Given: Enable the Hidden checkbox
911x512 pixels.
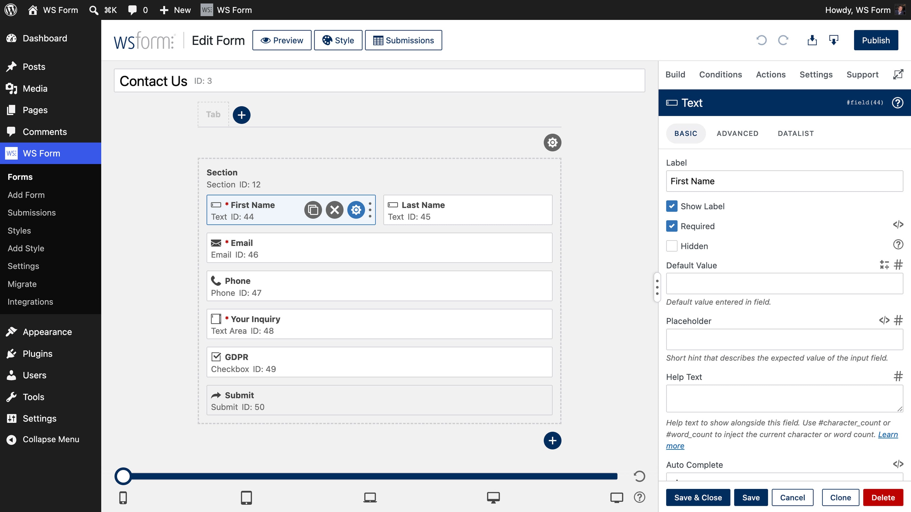Looking at the screenshot, I should point(672,246).
